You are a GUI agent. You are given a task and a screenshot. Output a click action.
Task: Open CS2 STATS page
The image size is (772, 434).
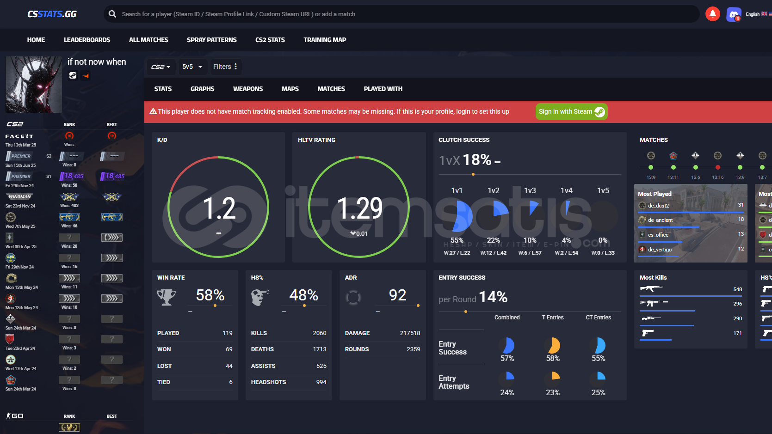(270, 40)
